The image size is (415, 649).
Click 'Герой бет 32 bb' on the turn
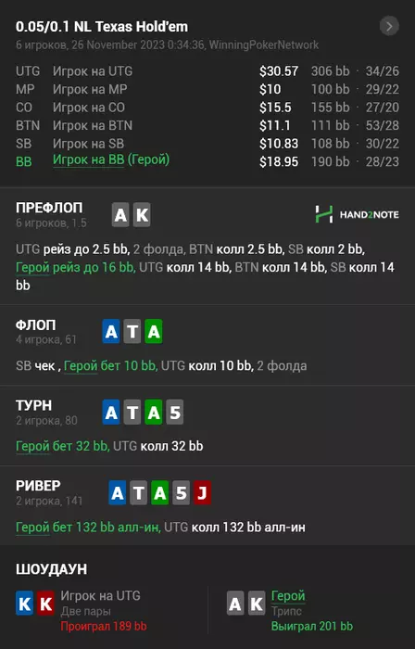62,446
